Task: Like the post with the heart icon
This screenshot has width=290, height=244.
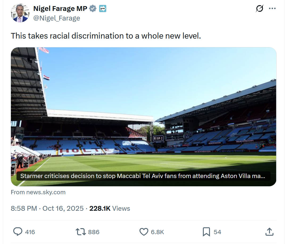Action: pyautogui.click(x=144, y=232)
